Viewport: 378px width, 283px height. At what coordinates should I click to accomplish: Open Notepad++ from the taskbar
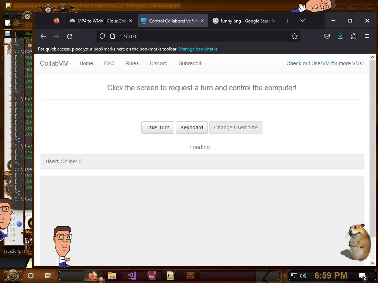click(x=171, y=276)
